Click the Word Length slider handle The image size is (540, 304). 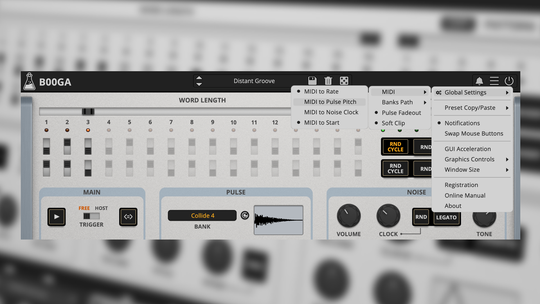click(88, 112)
